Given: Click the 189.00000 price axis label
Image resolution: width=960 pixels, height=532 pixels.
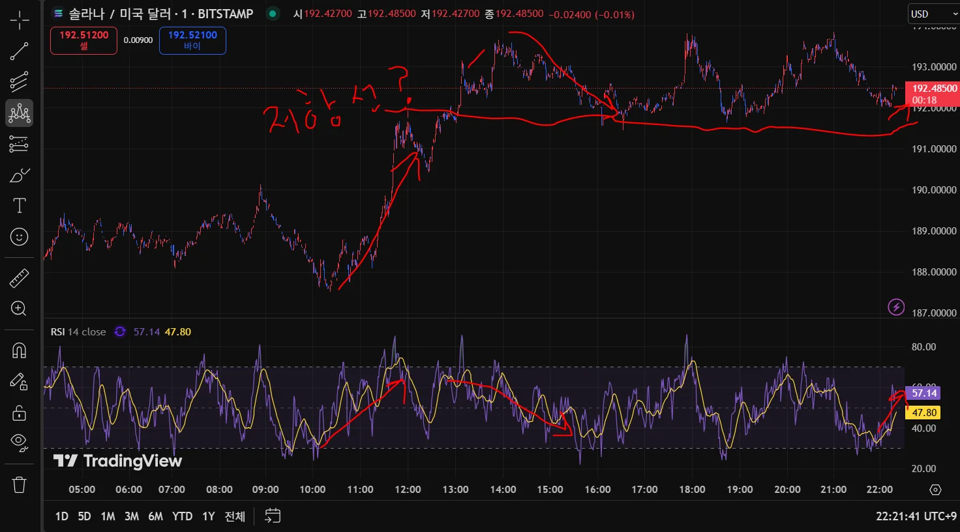Looking at the screenshot, I should pyautogui.click(x=934, y=231).
